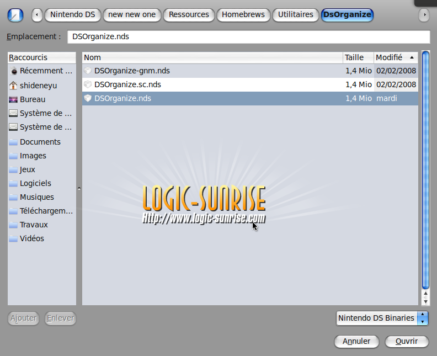Click the DSOrganize.nds file icon
This screenshot has height=356, width=437.
(x=88, y=98)
